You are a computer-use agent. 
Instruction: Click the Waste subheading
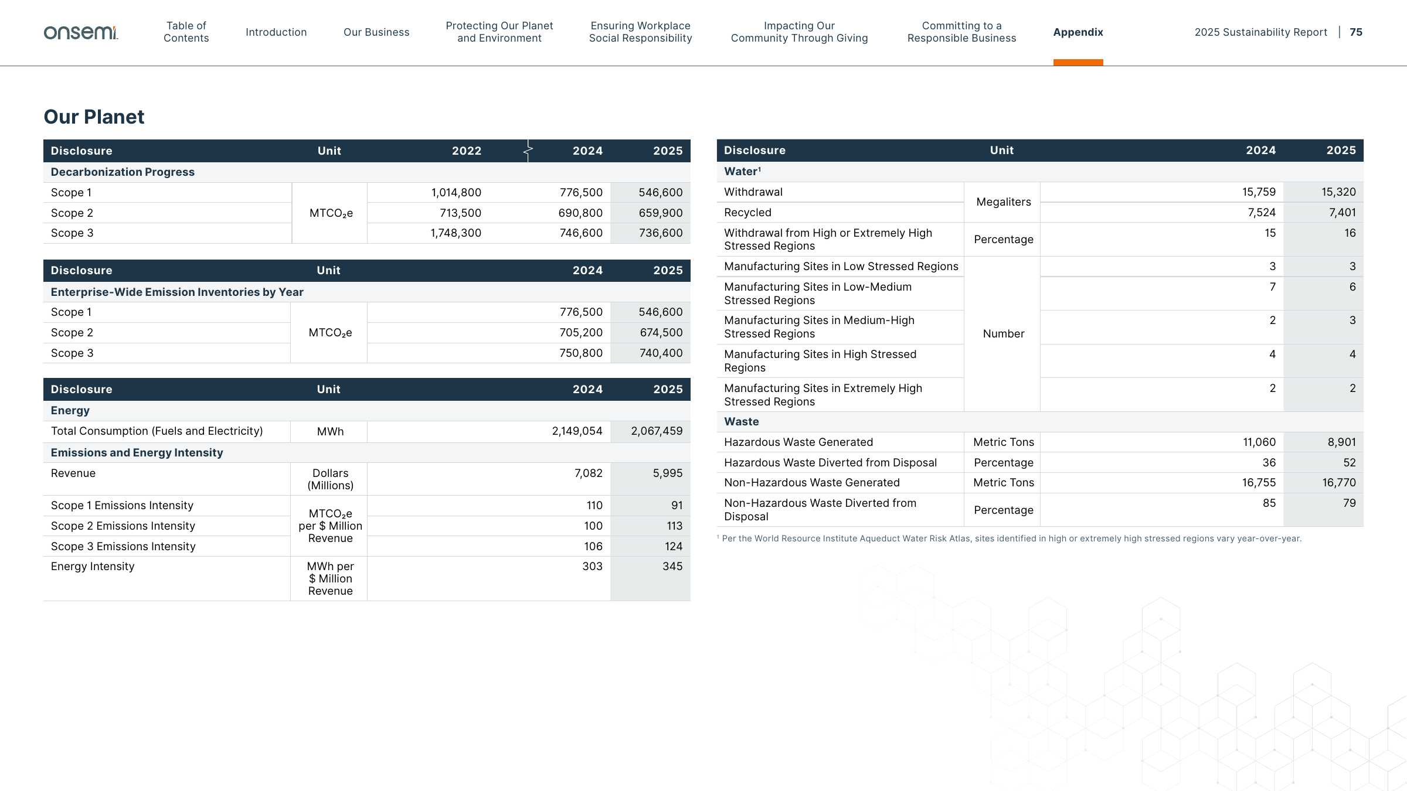(741, 422)
